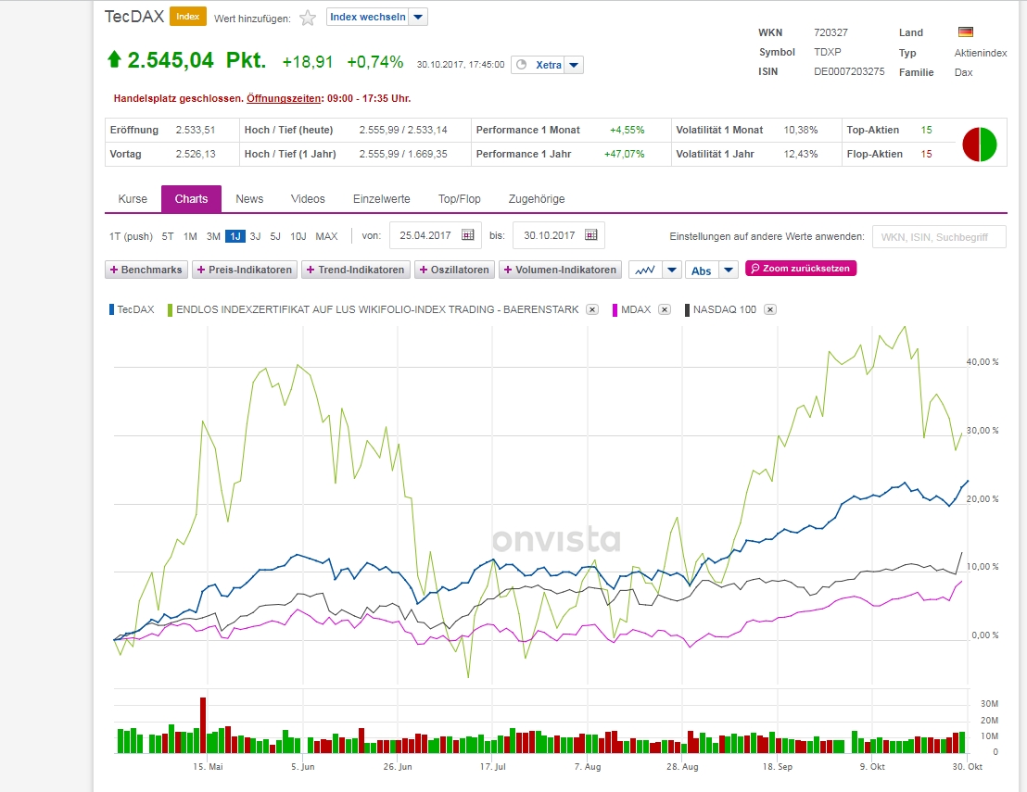Activate the 1T push period
The height and width of the screenshot is (792, 1027).
click(131, 236)
